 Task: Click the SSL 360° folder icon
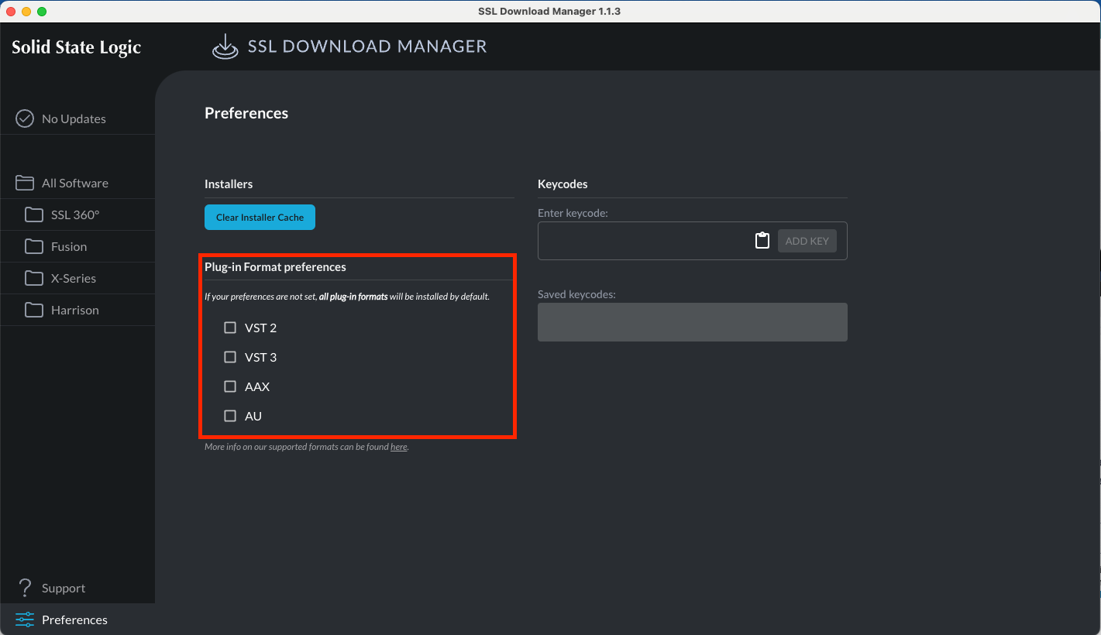pos(34,215)
